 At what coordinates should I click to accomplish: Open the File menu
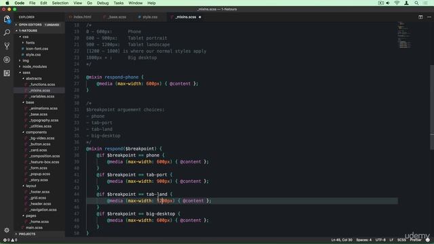point(33,3)
